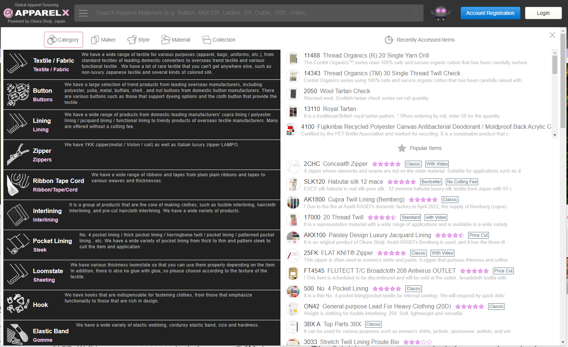Click the Ribbon Tape Cord icon
Screen dimensions: 568x347
coord(18,185)
